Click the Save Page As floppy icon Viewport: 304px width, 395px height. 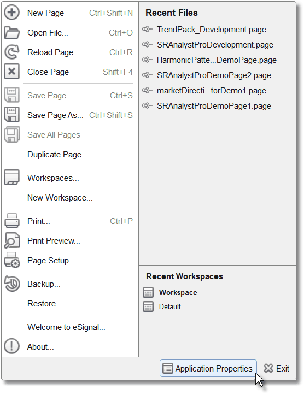(11, 115)
